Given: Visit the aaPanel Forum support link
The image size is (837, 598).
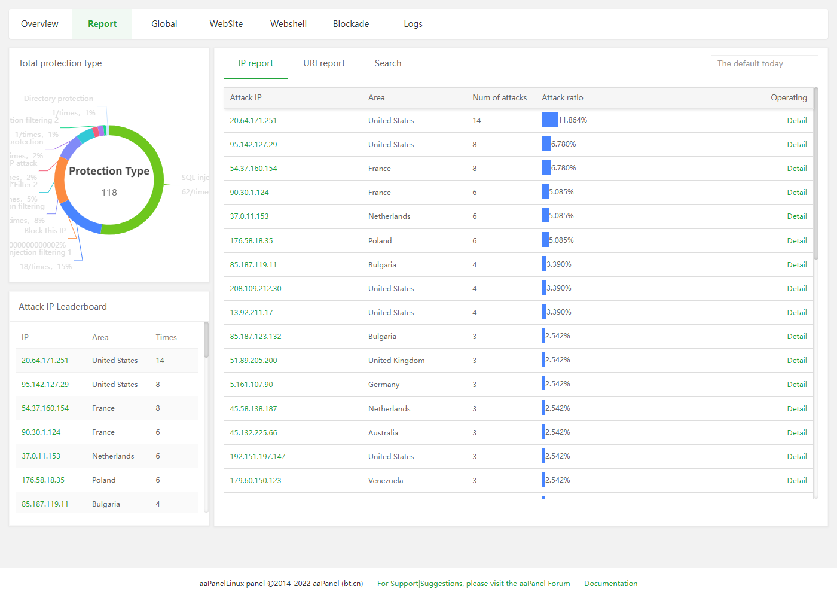Looking at the screenshot, I should click(x=474, y=584).
